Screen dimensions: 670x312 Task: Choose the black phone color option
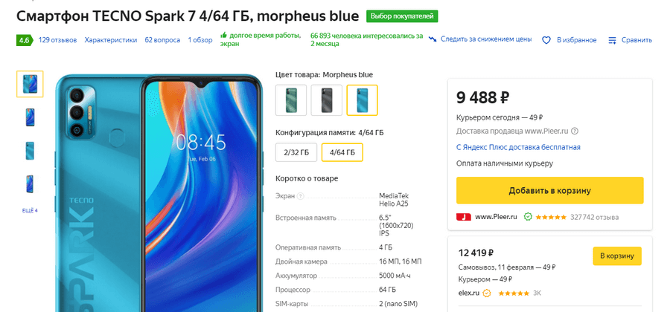(x=326, y=100)
